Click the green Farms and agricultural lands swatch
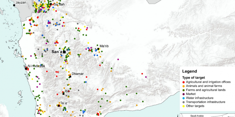This screenshot has height=117, width=235. (x=184, y=90)
